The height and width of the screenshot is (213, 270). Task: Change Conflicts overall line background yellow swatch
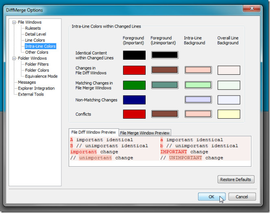(x=229, y=114)
